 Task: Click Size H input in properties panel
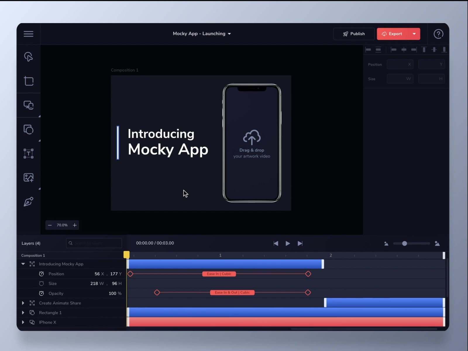pos(431,79)
